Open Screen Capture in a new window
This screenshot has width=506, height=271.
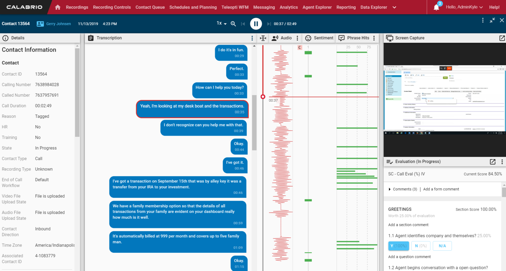click(x=501, y=38)
